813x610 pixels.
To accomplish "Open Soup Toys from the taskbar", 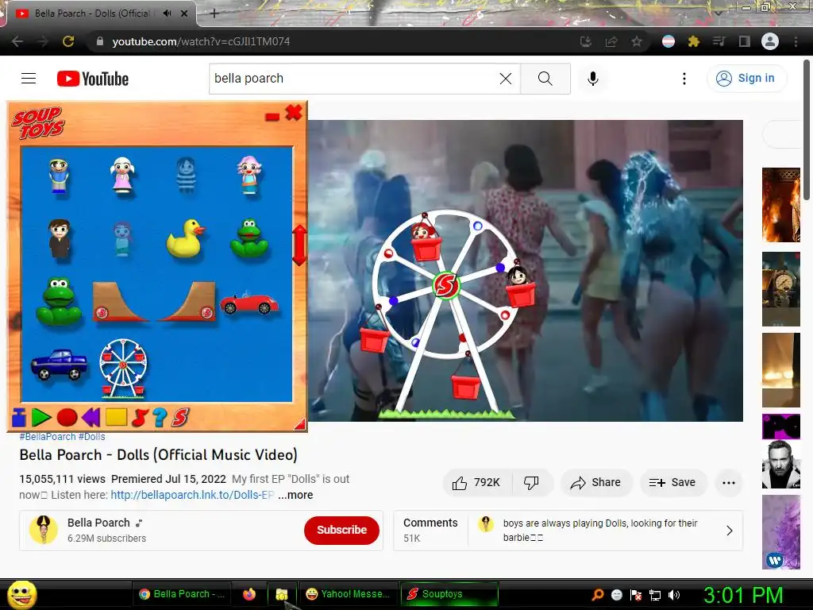I will pos(449,594).
